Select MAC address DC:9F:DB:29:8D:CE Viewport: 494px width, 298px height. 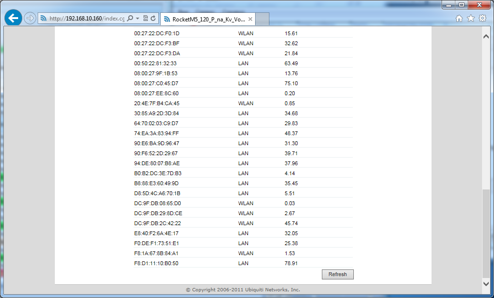pos(158,213)
